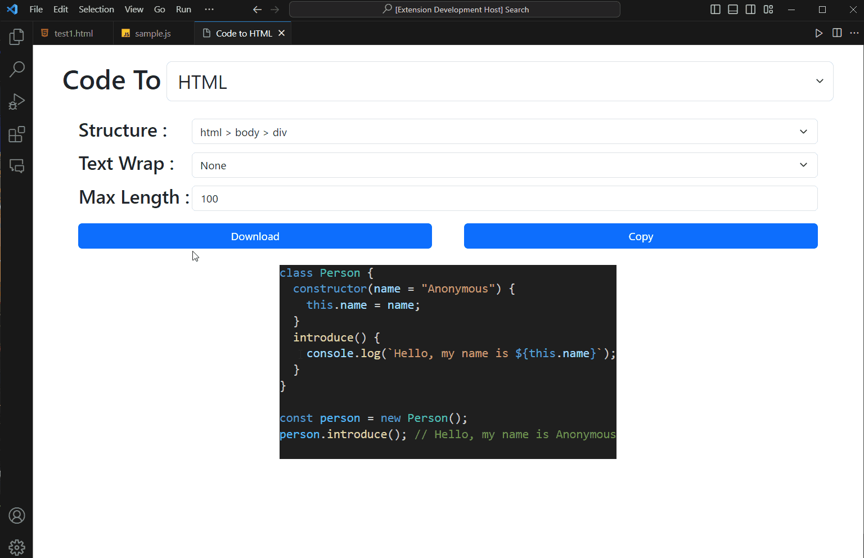Click the Download button
Image resolution: width=864 pixels, height=558 pixels.
(255, 236)
